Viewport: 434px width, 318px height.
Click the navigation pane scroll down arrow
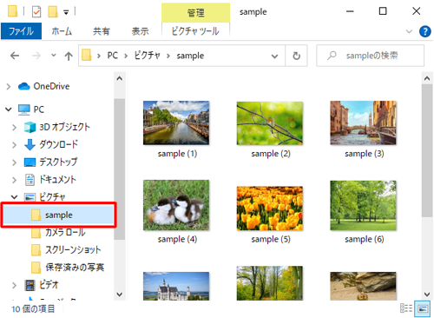(x=120, y=295)
